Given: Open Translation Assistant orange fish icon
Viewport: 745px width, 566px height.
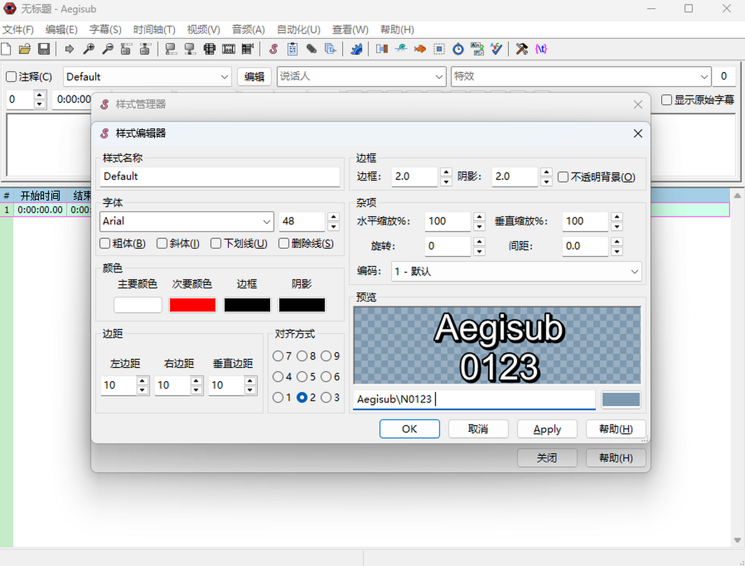Looking at the screenshot, I should (x=420, y=48).
